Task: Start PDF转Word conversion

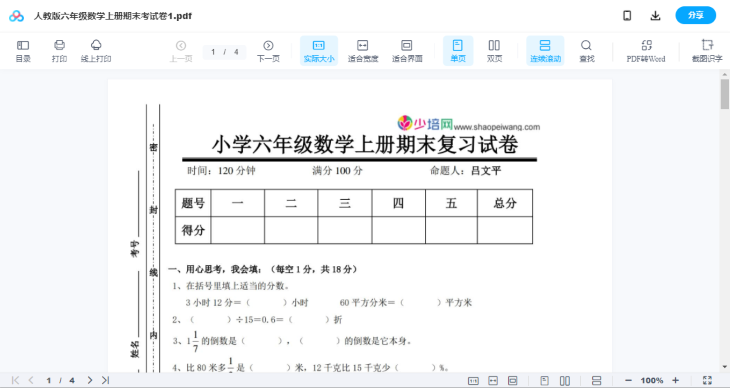Action: pyautogui.click(x=646, y=50)
